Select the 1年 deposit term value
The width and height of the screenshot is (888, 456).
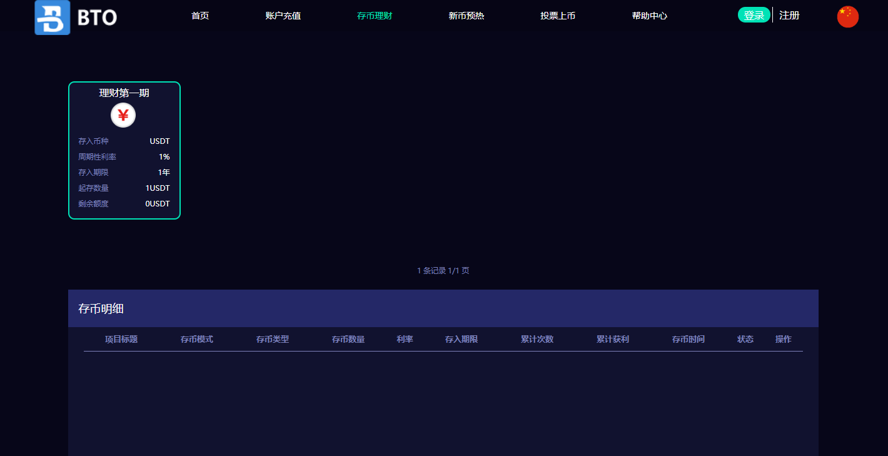click(x=164, y=173)
